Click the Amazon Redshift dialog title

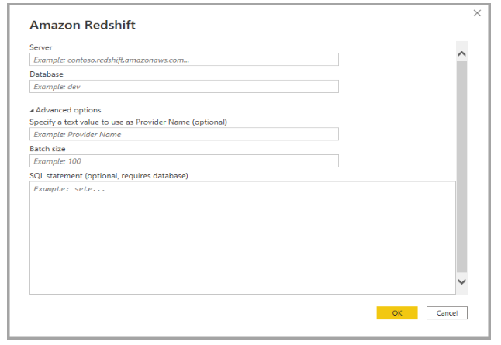(83, 25)
